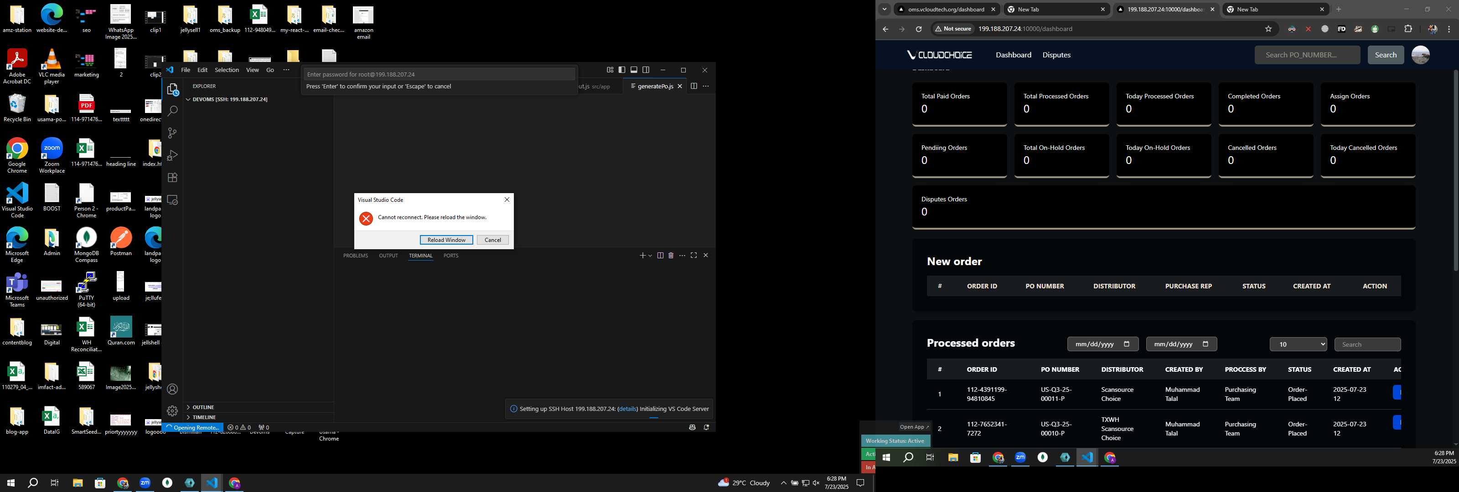Image resolution: width=1459 pixels, height=492 pixels.
Task: Open user avatar on CloudChoice dashboard
Action: pyautogui.click(x=1421, y=55)
